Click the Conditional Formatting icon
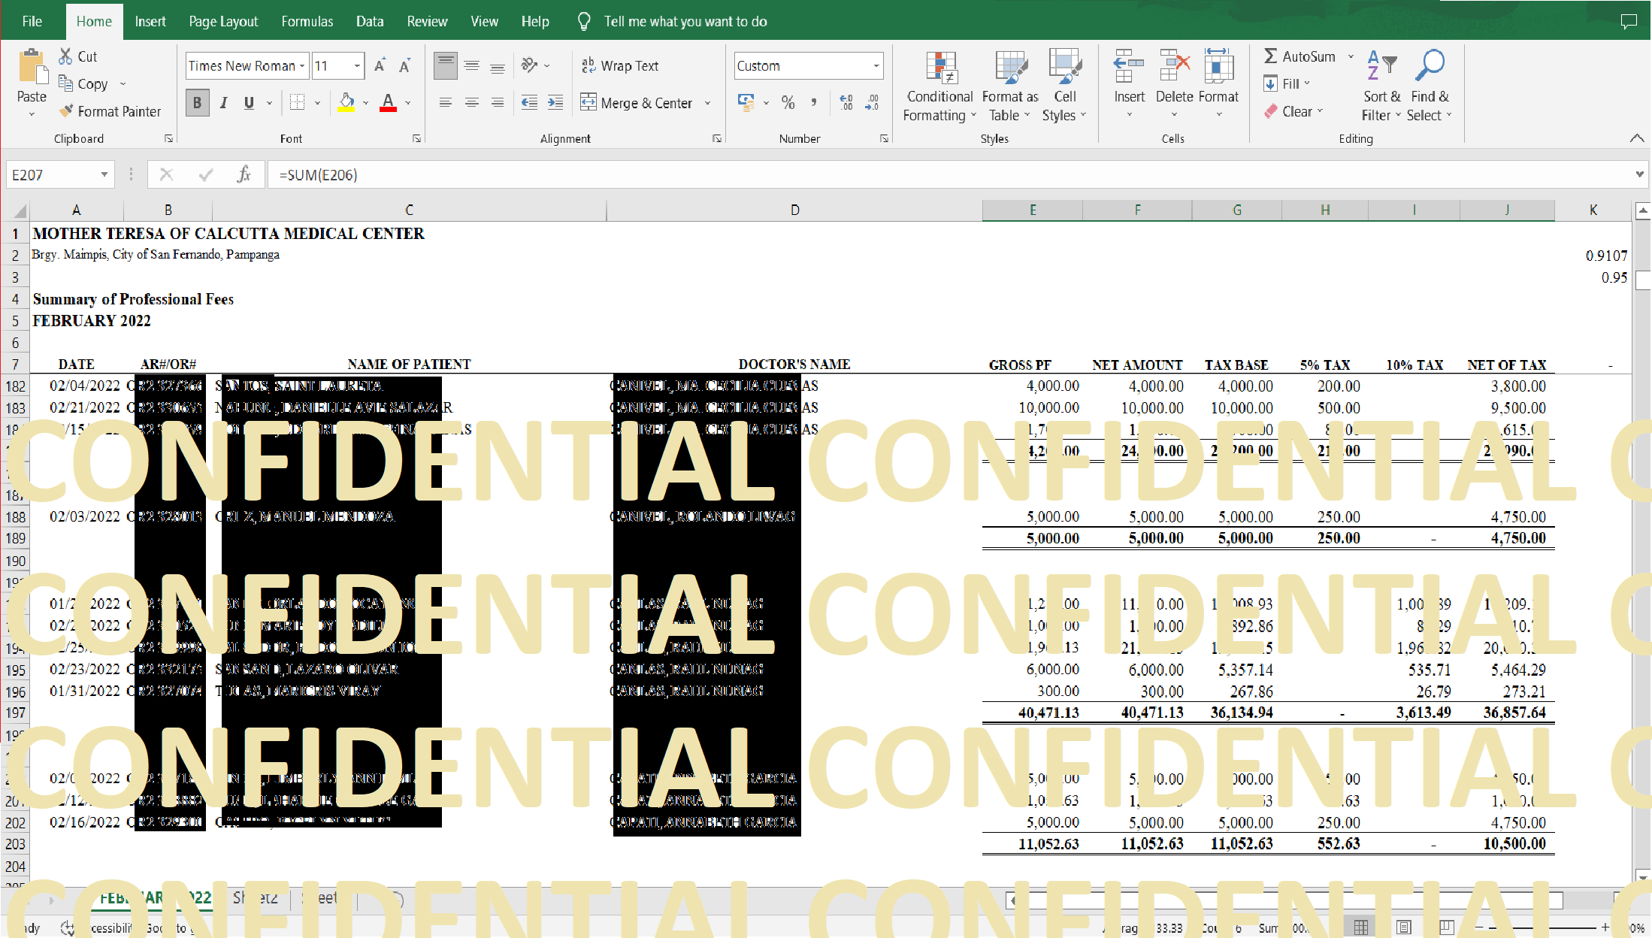This screenshot has width=1652, height=938. coord(940,68)
